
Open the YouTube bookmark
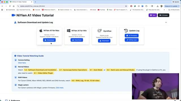[101, 10]
